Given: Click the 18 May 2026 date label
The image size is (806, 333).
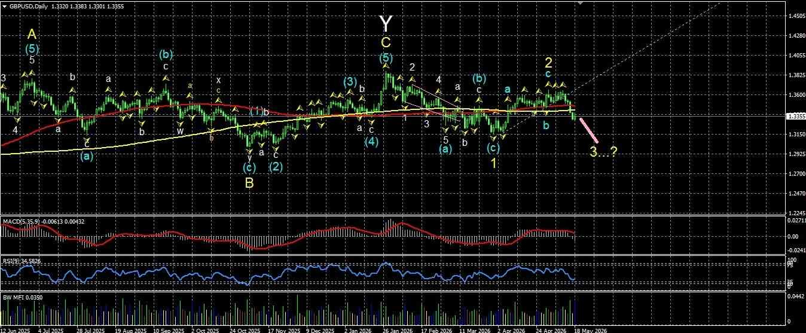Looking at the screenshot, I should 592,329.
